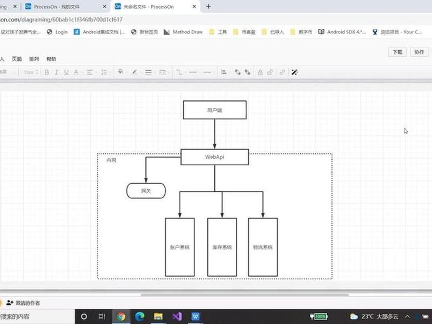Choose the line width option
The width and height of the screenshot is (432, 324).
tap(148, 72)
